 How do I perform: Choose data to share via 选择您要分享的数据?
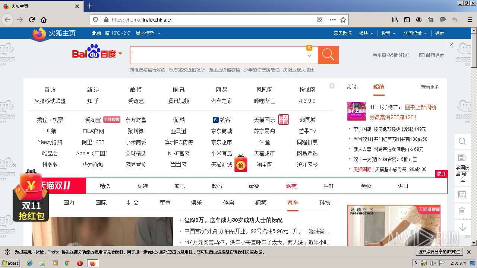[x=439, y=252]
